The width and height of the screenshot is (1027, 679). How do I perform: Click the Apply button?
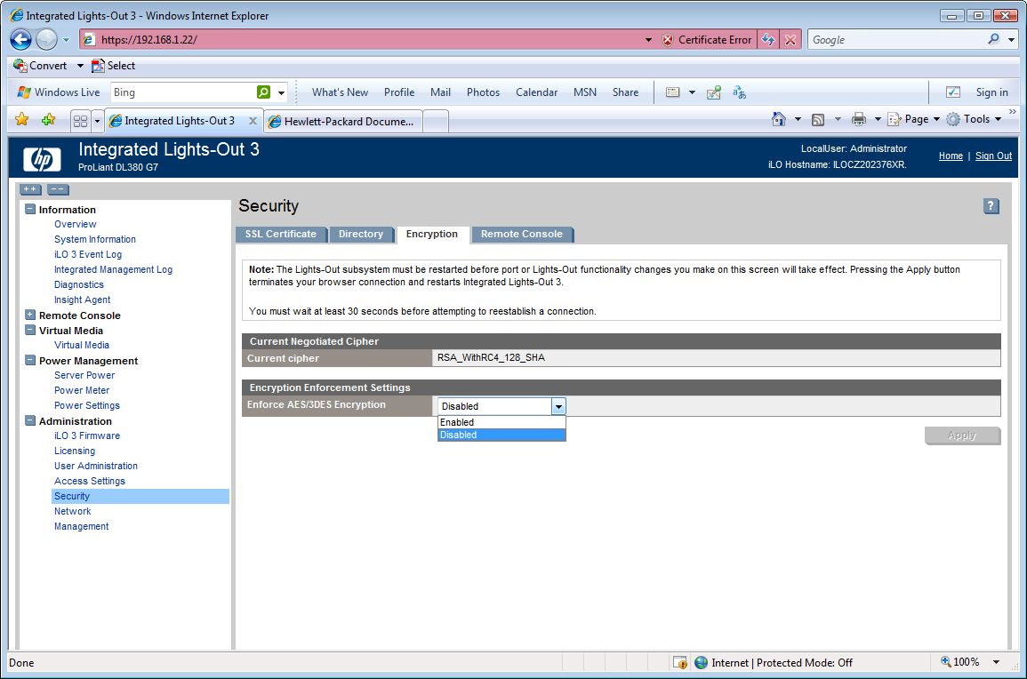click(x=962, y=435)
